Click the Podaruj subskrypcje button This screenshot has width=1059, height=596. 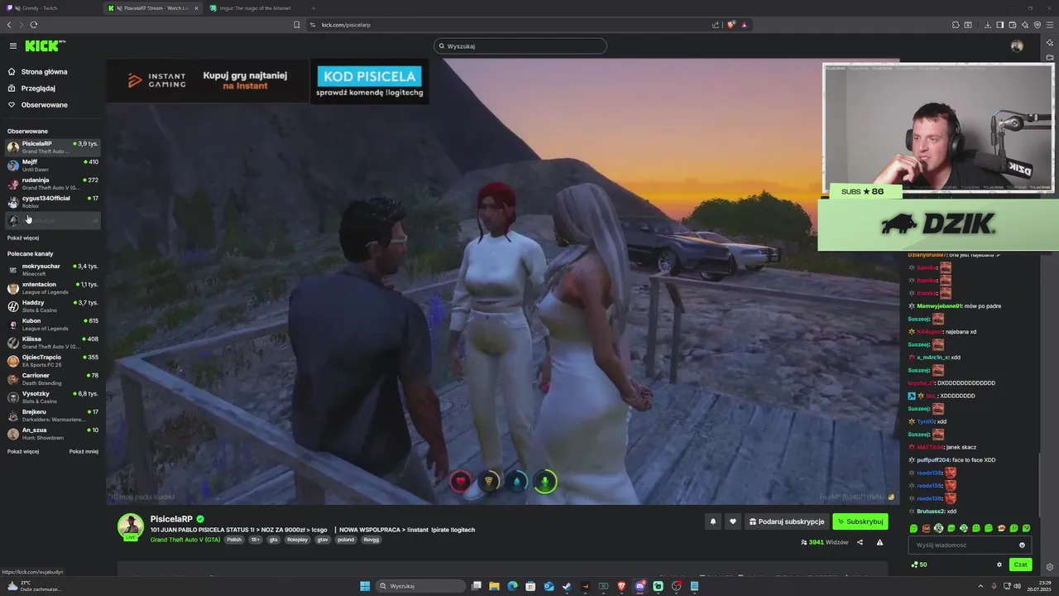point(786,521)
